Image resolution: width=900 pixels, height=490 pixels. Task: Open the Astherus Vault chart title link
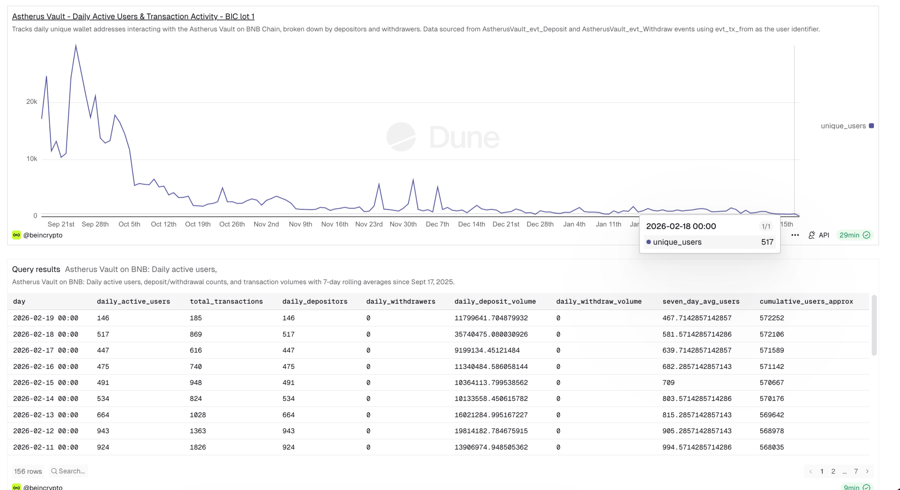133,16
